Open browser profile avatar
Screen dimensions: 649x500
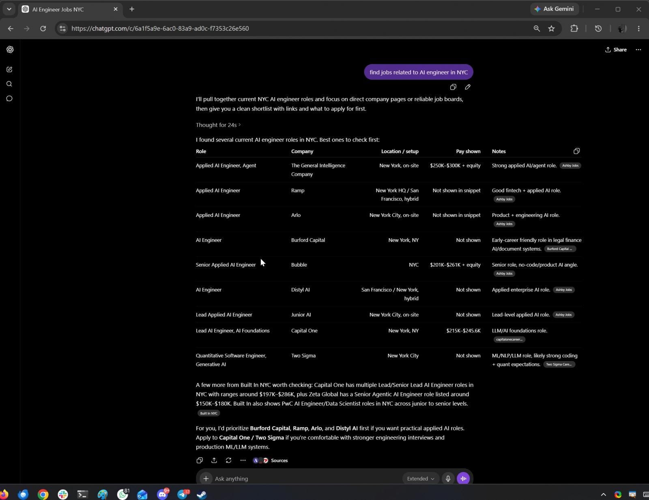pyautogui.click(x=621, y=28)
